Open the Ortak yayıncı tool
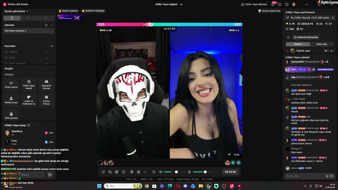This screenshot has width=338, height=190. click(11, 85)
